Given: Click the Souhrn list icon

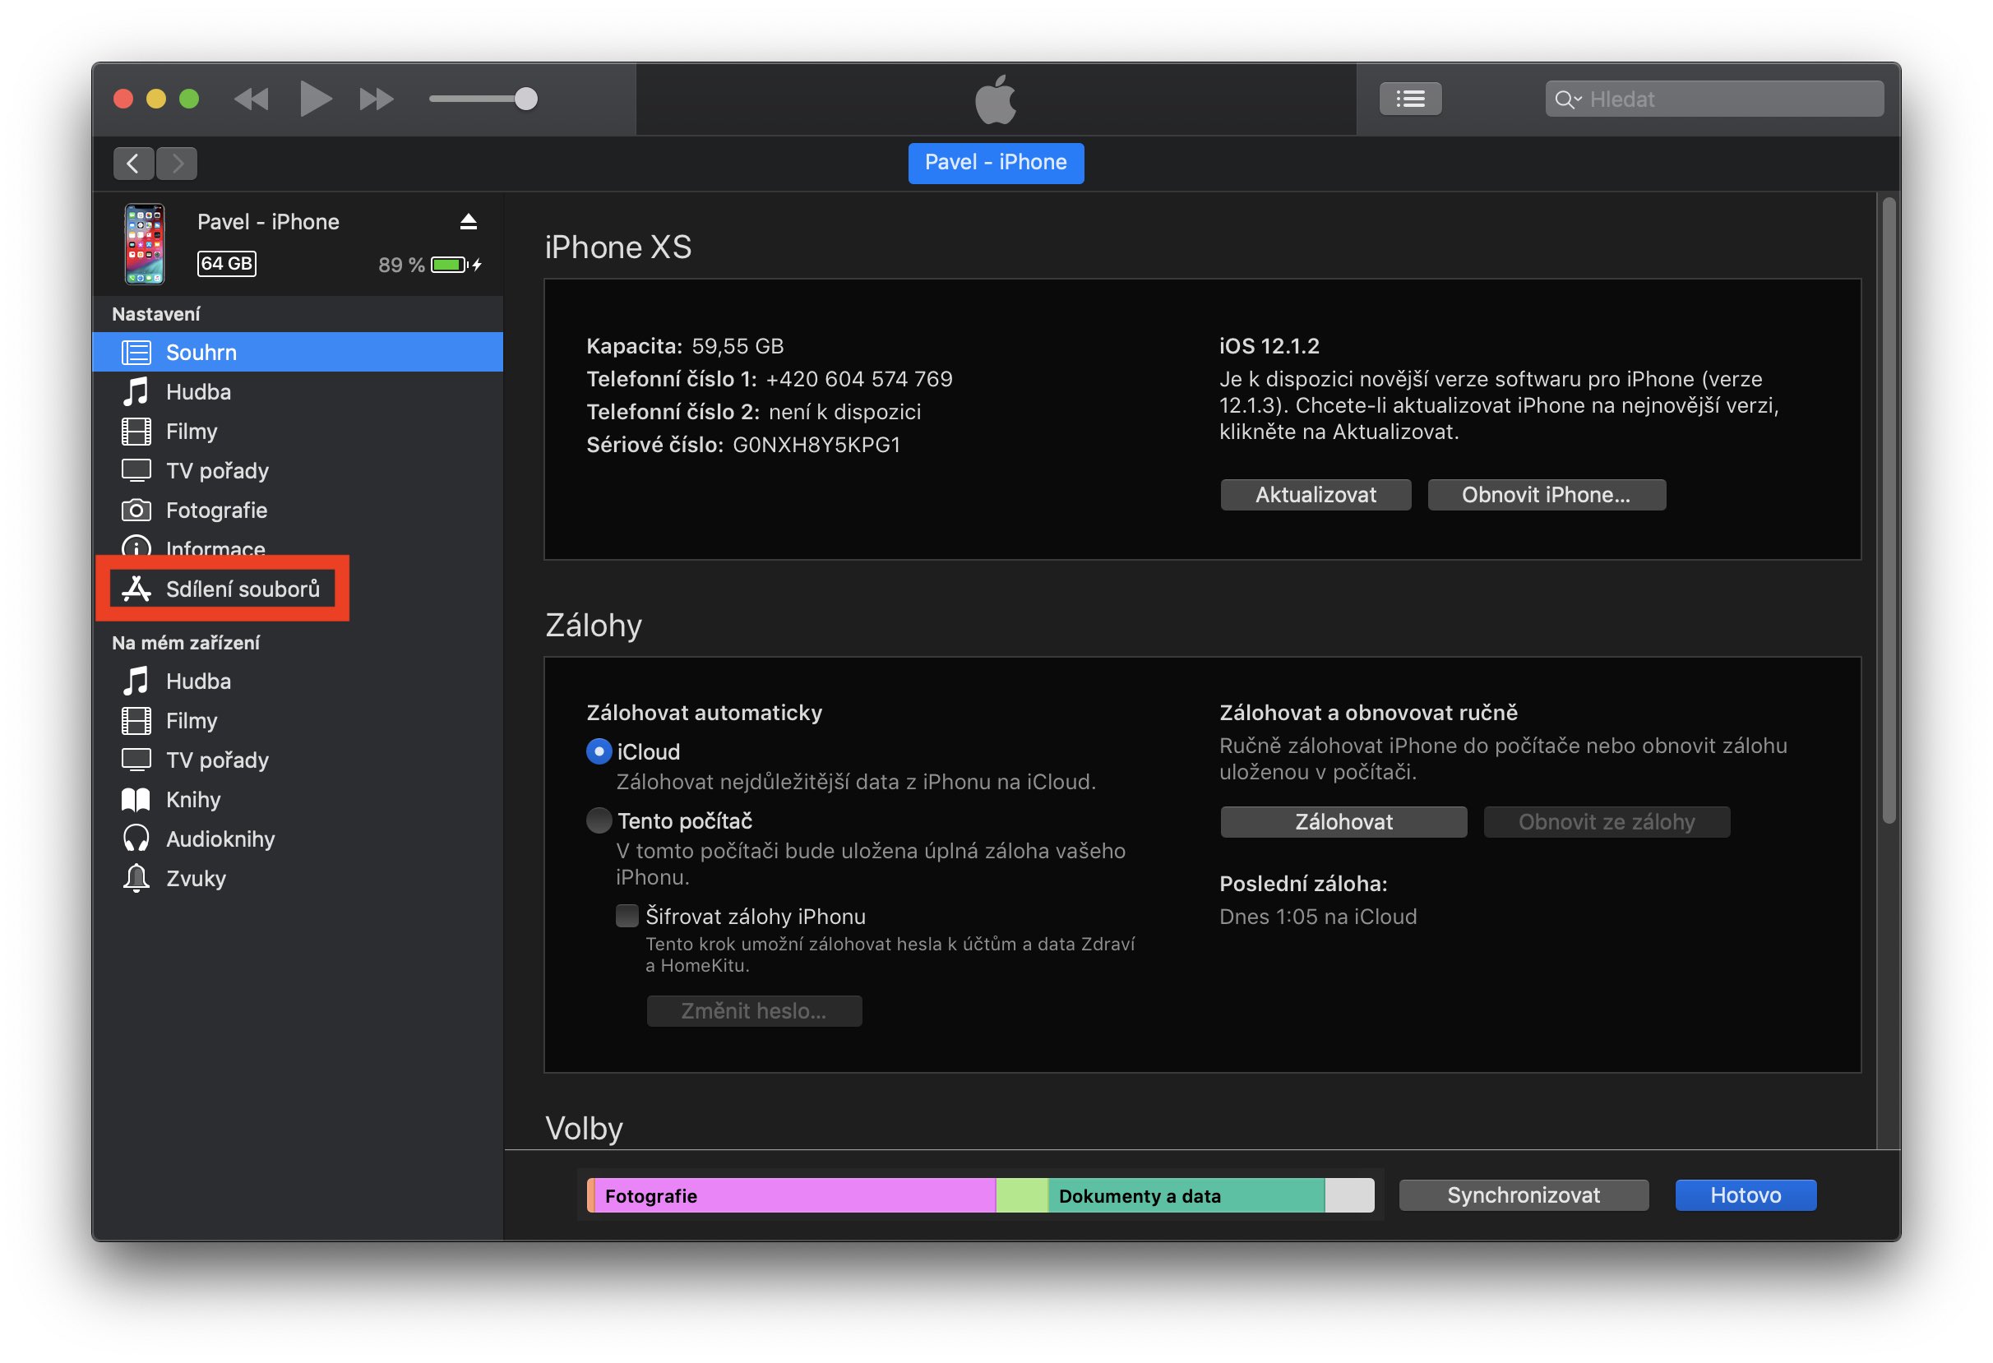Looking at the screenshot, I should [136, 353].
